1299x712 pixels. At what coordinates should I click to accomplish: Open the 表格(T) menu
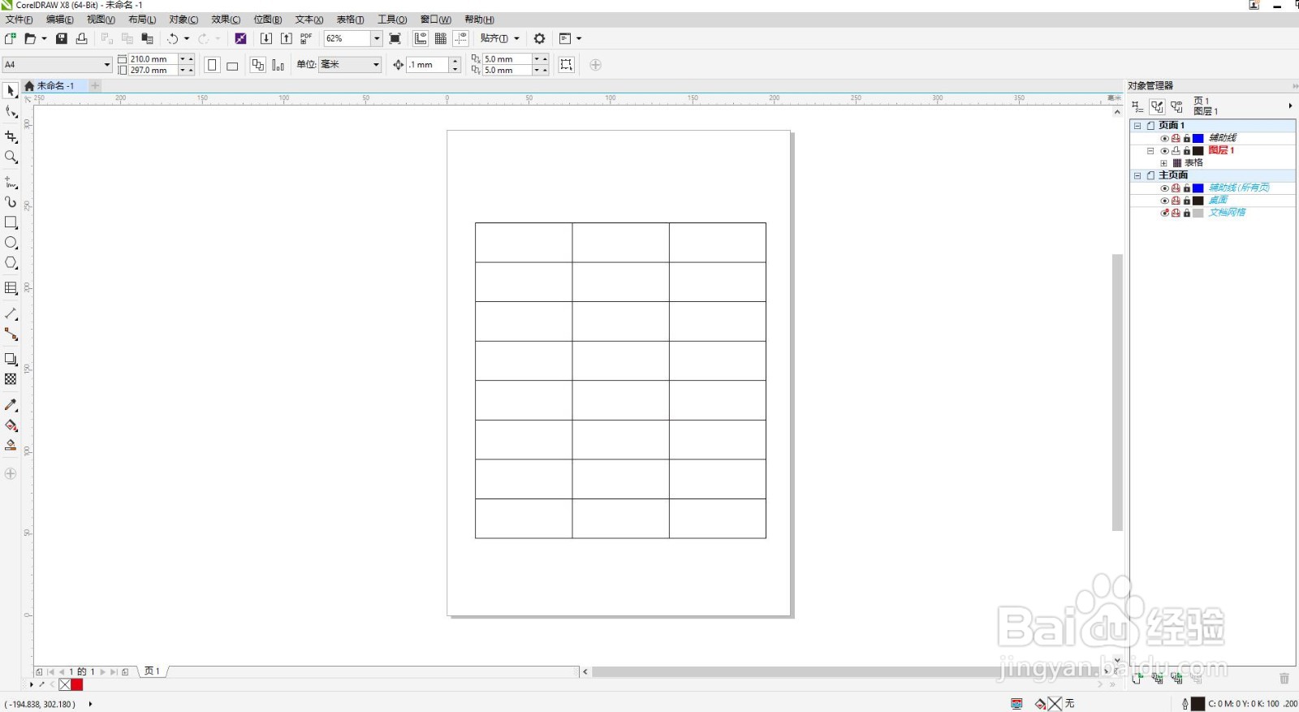coord(350,19)
